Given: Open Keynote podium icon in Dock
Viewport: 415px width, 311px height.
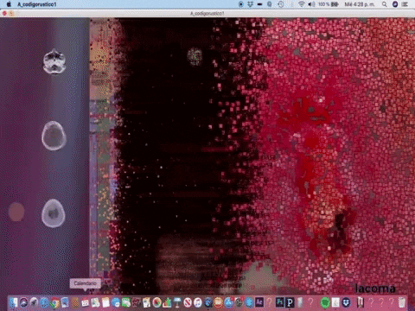Looking at the screenshot, I should click(x=177, y=302).
